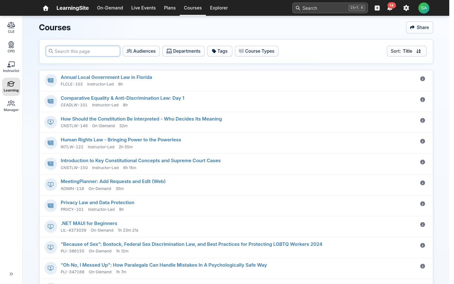This screenshot has width=454, height=284.
Task: Open the Departments filter dropdown
Action: click(183, 51)
